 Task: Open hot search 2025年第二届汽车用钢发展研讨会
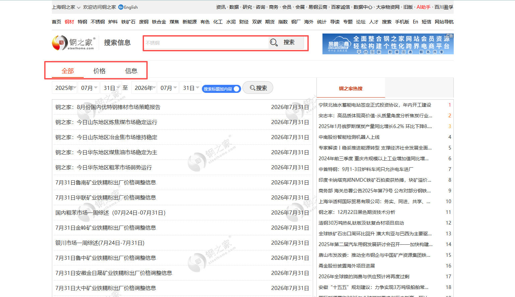pyautogui.click(x=375, y=244)
